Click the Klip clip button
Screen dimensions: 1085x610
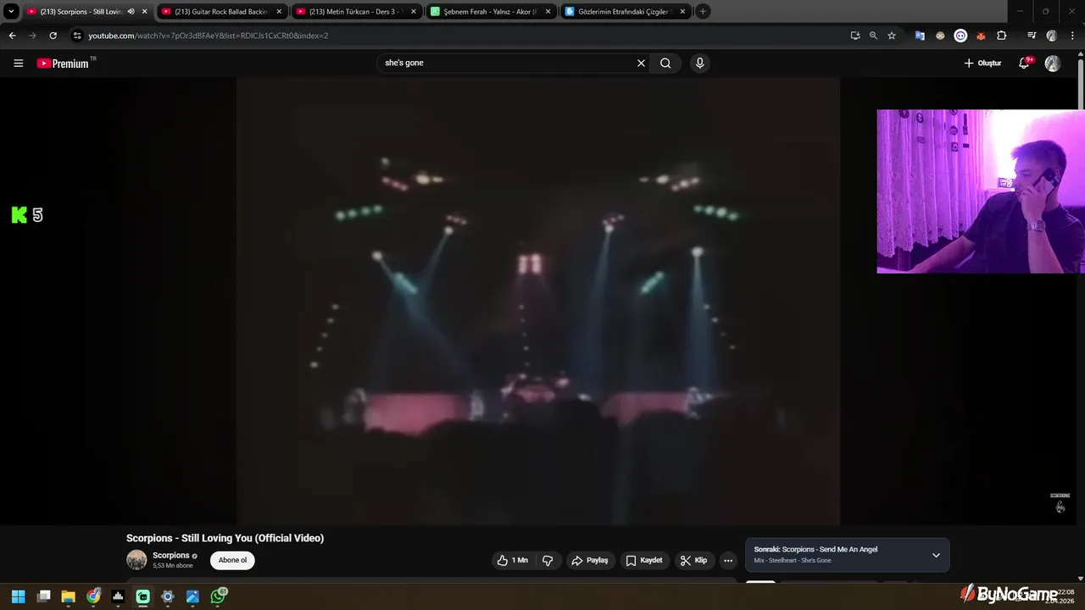[693, 560]
